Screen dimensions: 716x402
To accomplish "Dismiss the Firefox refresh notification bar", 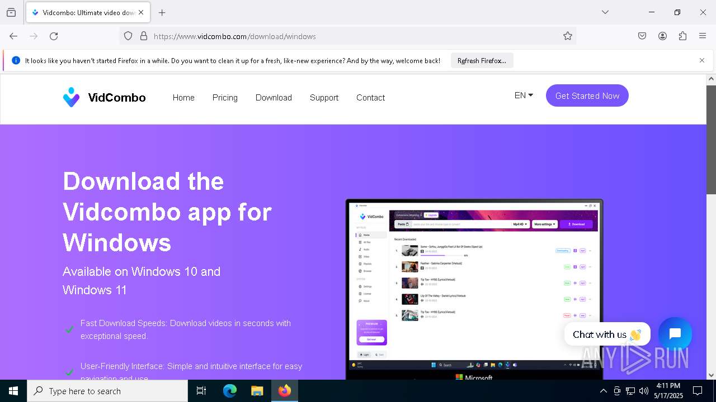I will click(702, 60).
